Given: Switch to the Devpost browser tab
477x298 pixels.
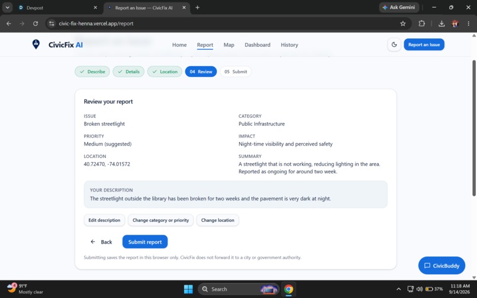Looking at the screenshot, I should pos(57,8).
